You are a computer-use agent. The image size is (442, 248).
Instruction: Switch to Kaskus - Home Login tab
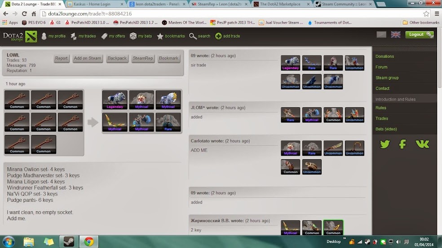coord(96,4)
